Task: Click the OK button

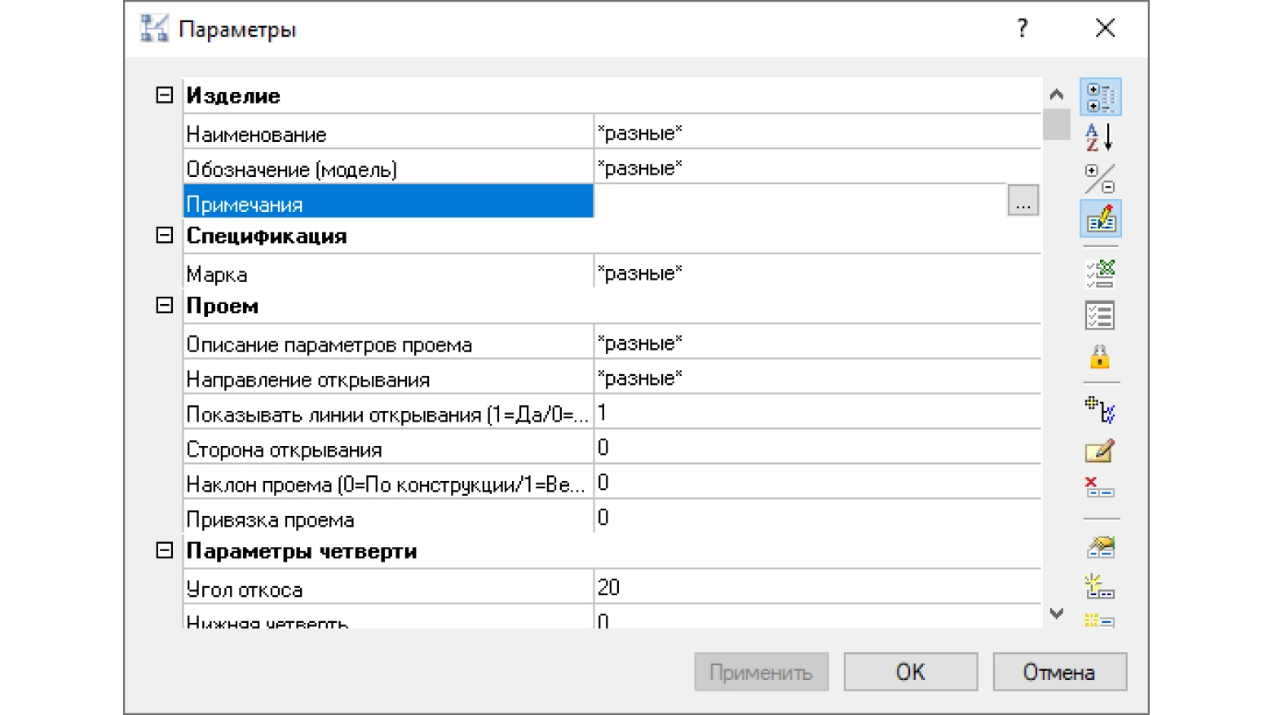Action: click(x=910, y=672)
